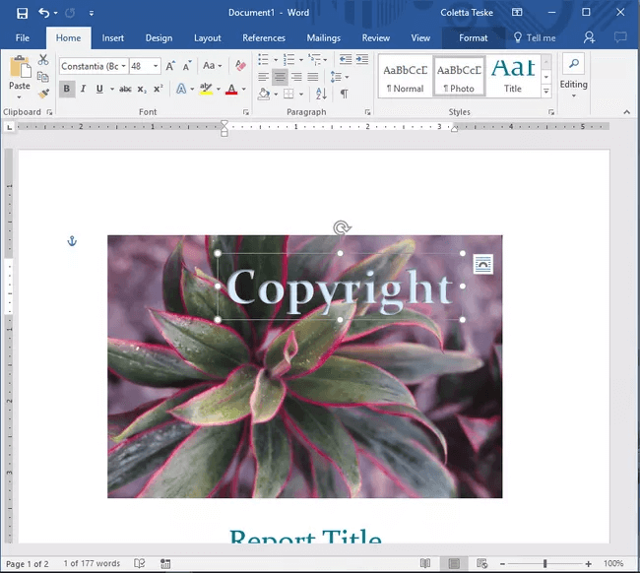Click Tell me search box
The image size is (640, 573).
pyautogui.click(x=535, y=38)
